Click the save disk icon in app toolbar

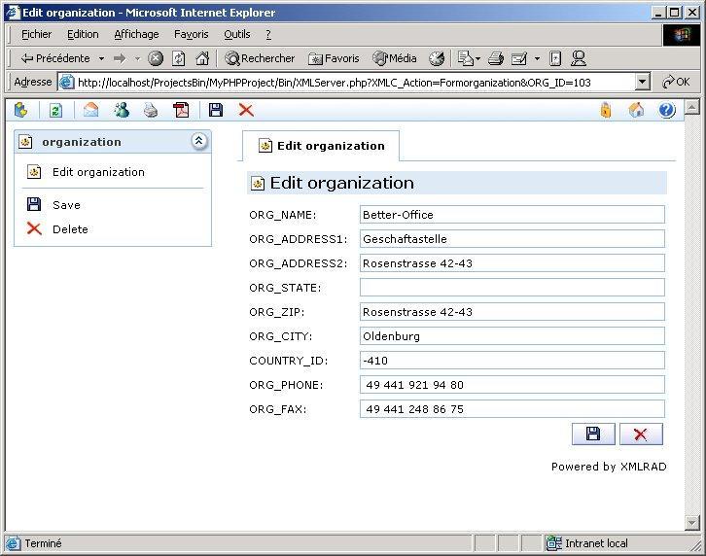point(216,111)
